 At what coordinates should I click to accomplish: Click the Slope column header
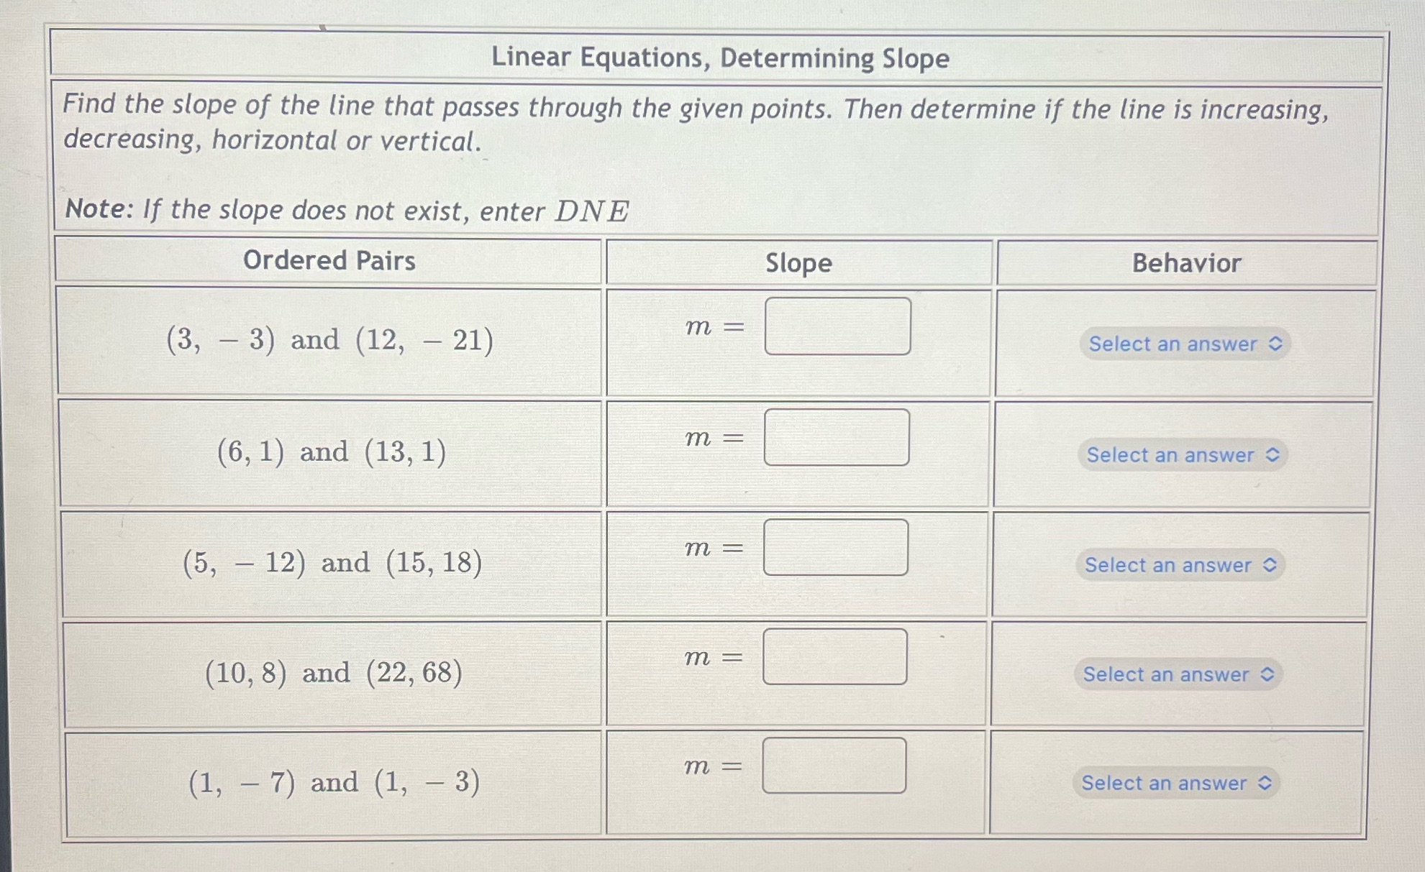pyautogui.click(x=798, y=264)
